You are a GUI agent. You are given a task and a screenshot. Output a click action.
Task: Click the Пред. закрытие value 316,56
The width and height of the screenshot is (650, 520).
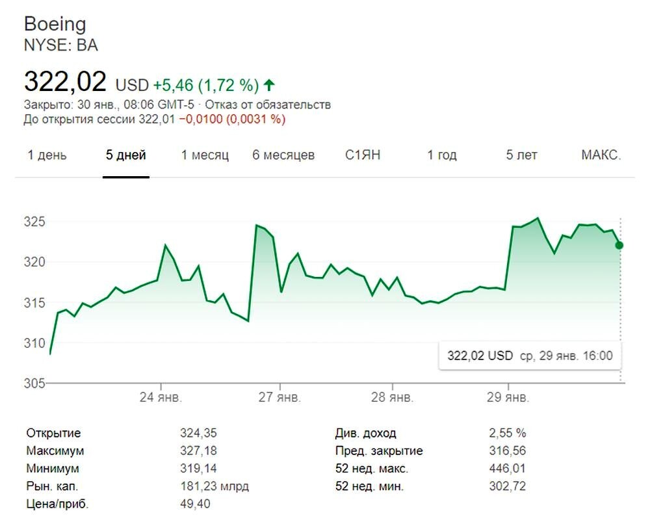click(x=508, y=450)
